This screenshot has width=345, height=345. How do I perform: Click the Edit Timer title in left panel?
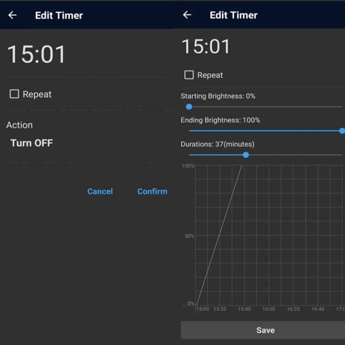click(x=59, y=15)
